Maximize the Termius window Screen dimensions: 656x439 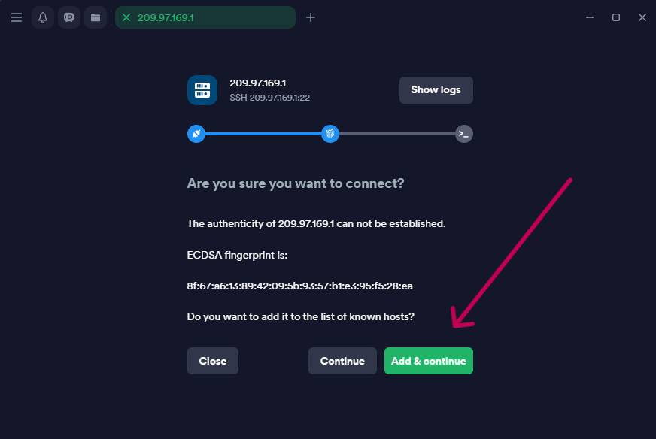(615, 17)
